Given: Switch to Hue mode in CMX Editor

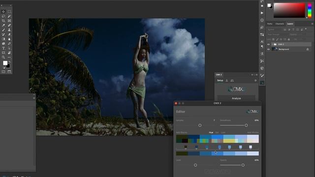Looking at the screenshot, I should click(211, 132).
